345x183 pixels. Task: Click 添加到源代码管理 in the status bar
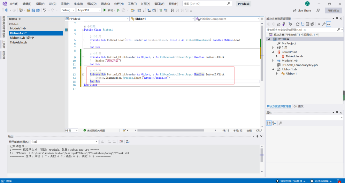tap(291, 181)
